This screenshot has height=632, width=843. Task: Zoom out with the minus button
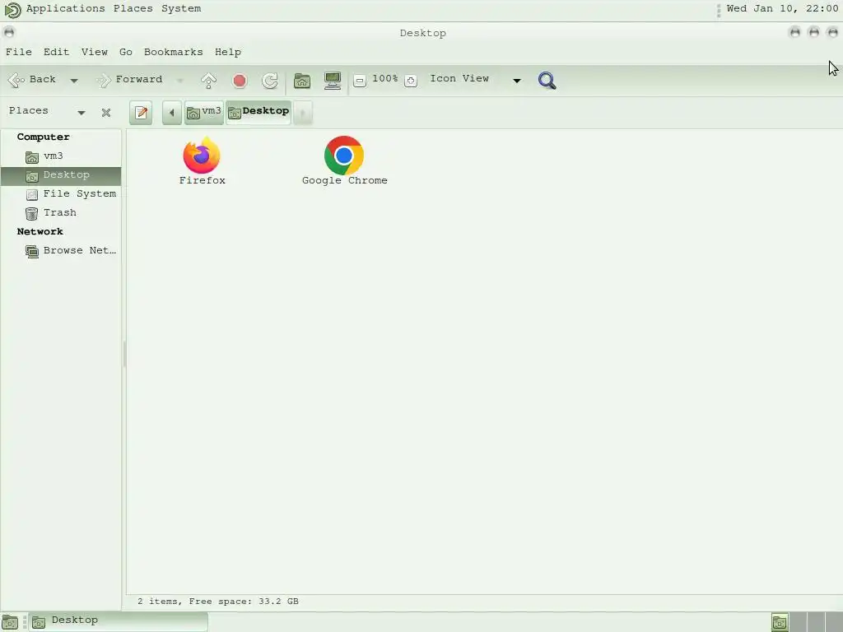click(360, 81)
